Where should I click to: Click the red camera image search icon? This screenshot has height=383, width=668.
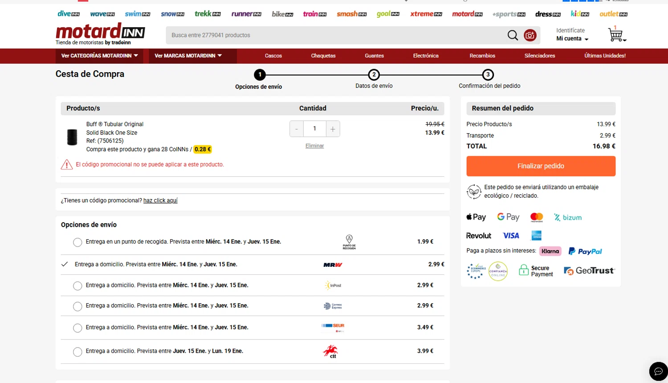[530, 35]
